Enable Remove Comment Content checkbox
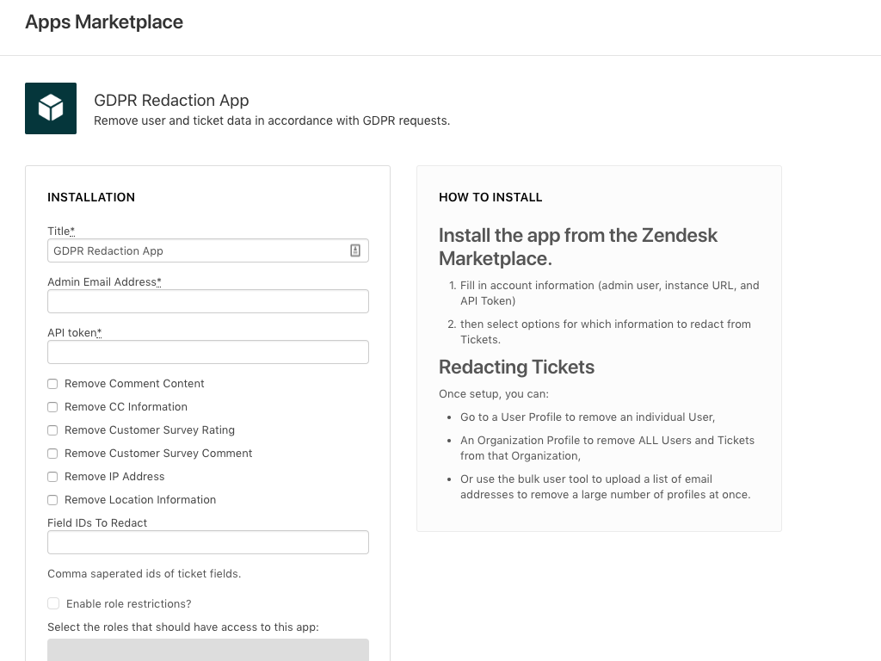This screenshot has width=881, height=661. [x=52, y=384]
